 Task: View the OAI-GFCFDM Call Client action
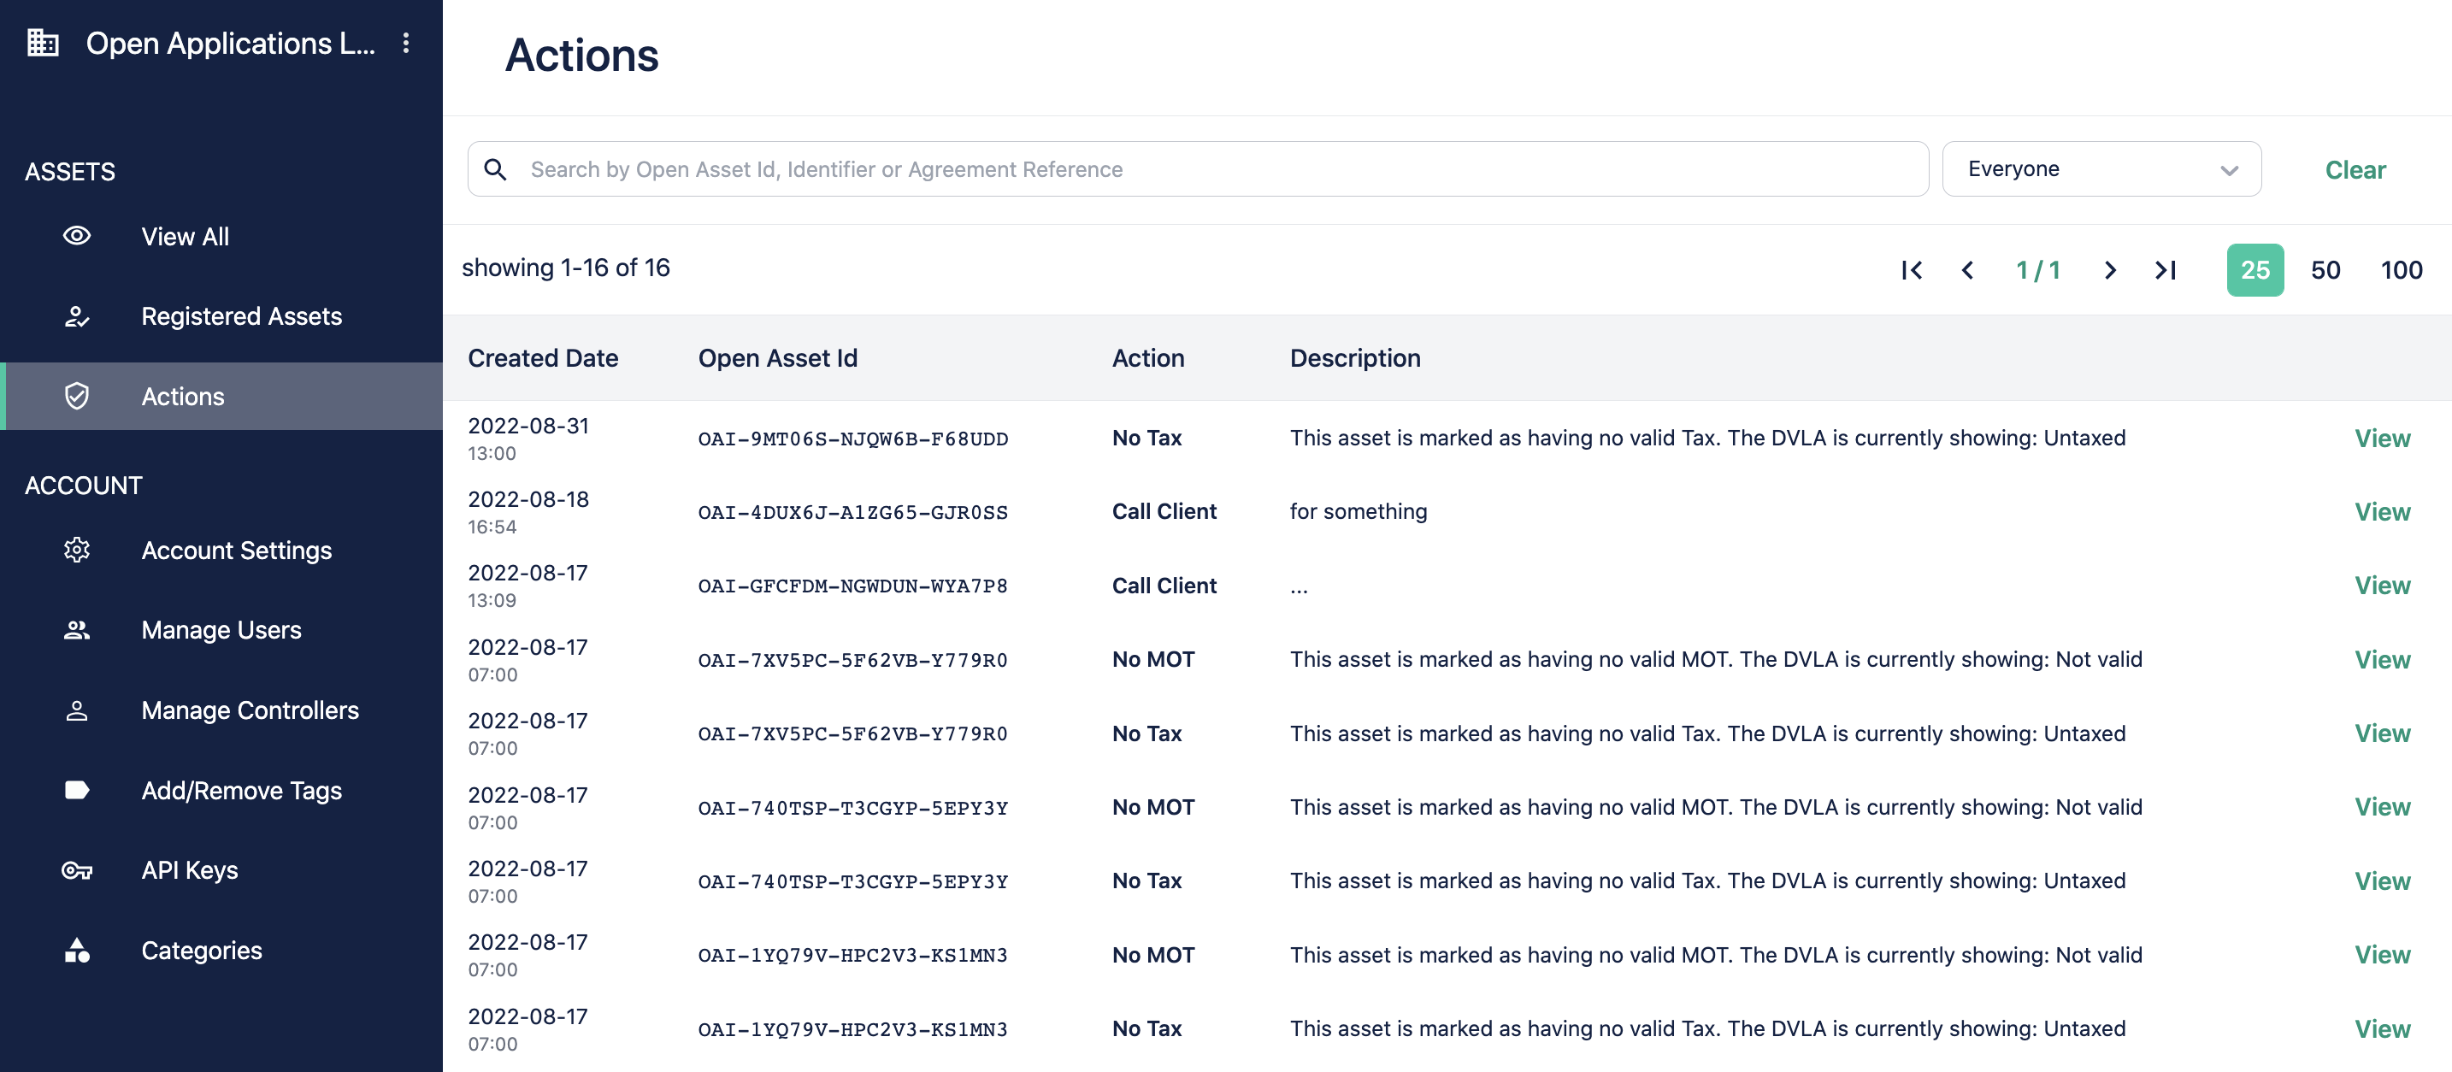pyautogui.click(x=2383, y=586)
